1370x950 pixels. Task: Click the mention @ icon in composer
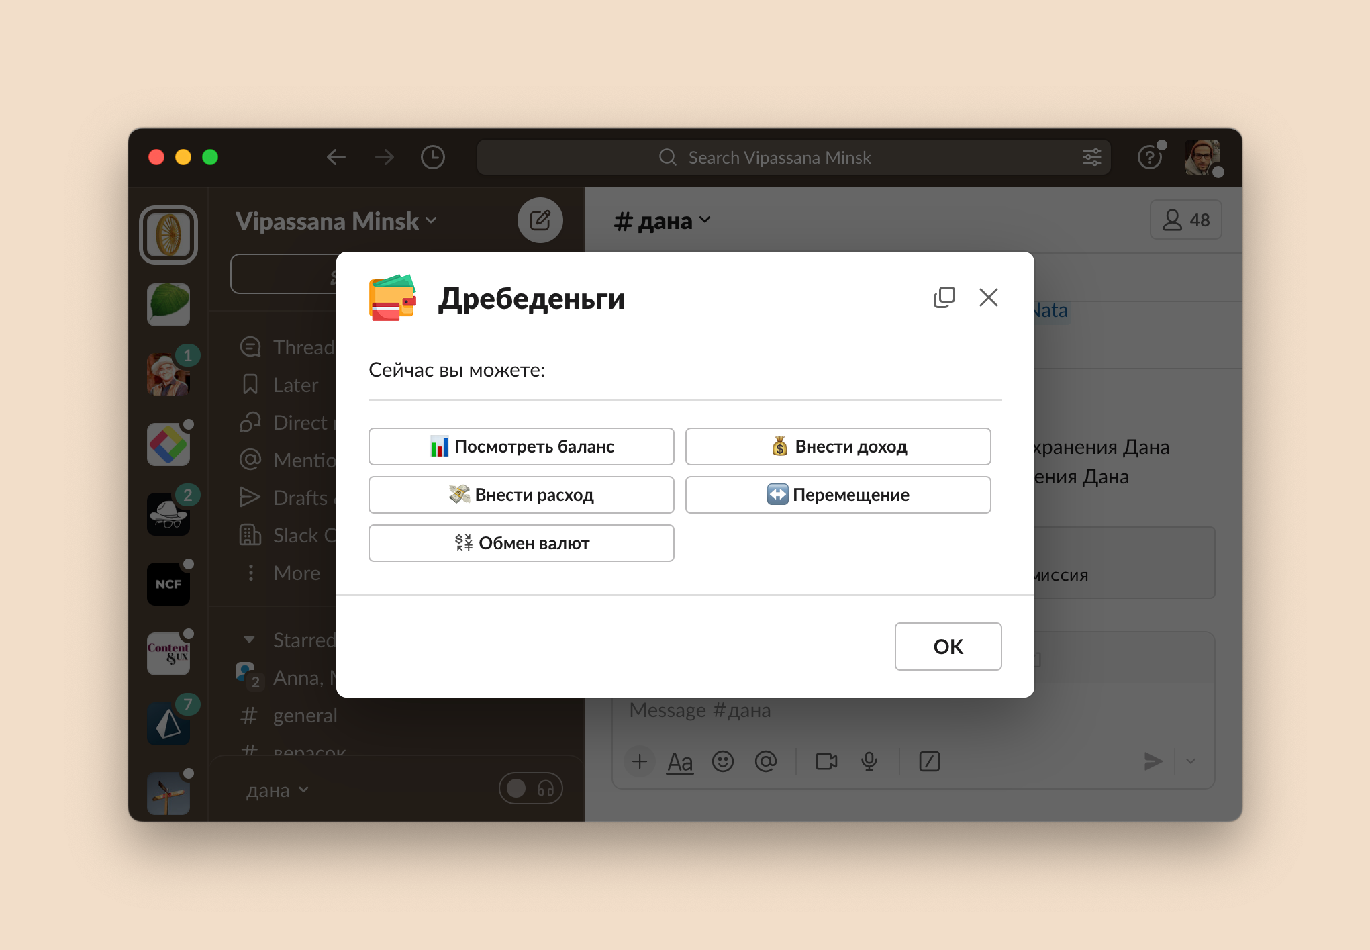(x=766, y=761)
